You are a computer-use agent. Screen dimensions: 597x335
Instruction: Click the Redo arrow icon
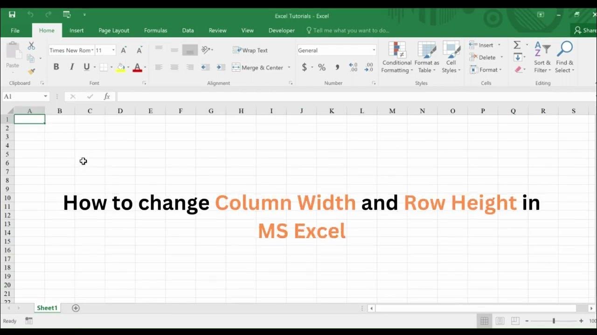(49, 14)
